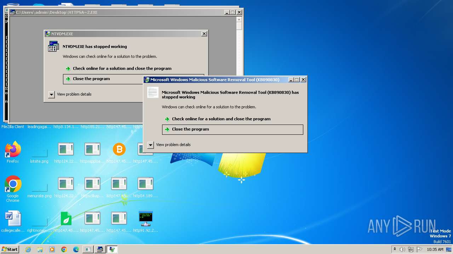The height and width of the screenshot is (254, 453).
Task: Close the Malicious Software Removal Tool dialog with X
Action: [x=303, y=80]
